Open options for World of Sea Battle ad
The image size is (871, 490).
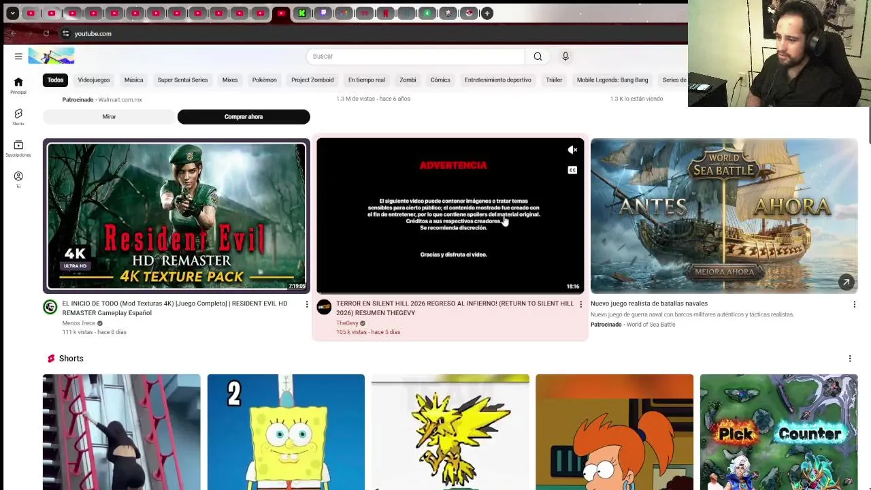(854, 304)
